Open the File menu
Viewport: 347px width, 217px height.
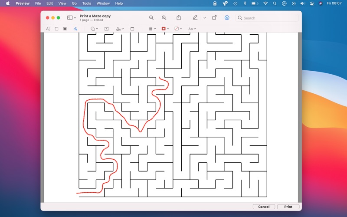click(38, 3)
